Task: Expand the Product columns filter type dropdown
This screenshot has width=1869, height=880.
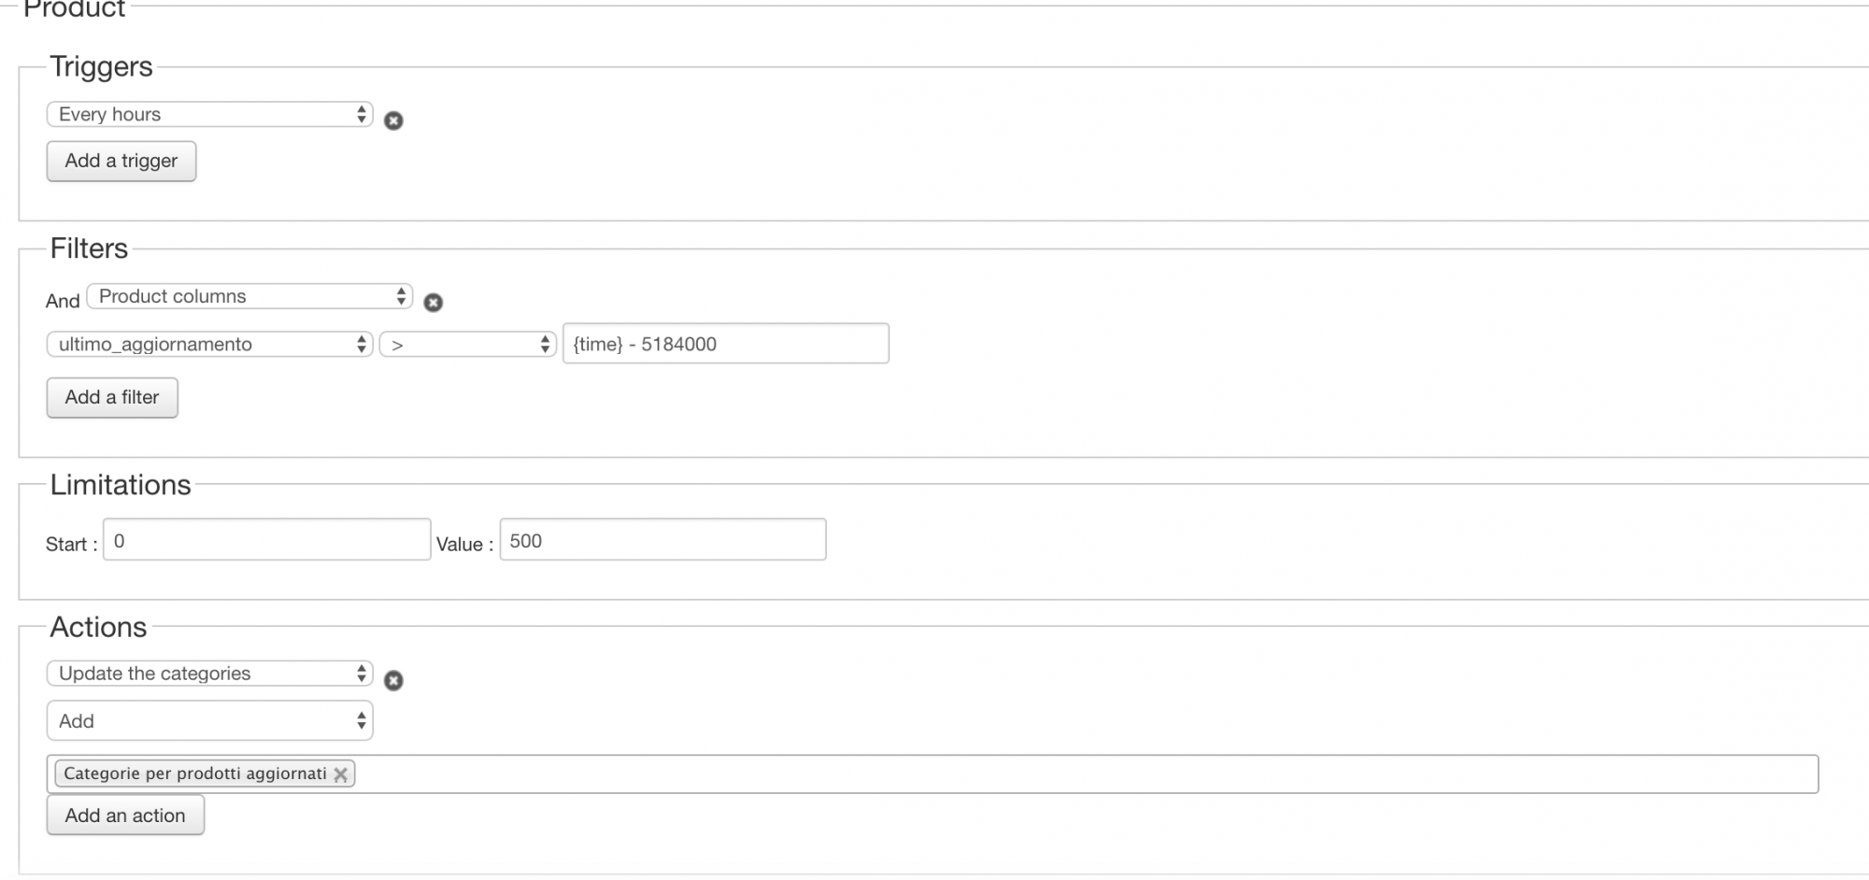Action: click(x=250, y=296)
